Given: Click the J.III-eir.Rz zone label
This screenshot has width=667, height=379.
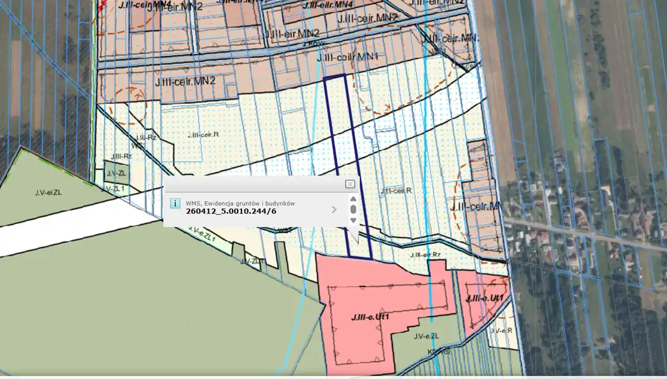Looking at the screenshot, I should point(425,255).
